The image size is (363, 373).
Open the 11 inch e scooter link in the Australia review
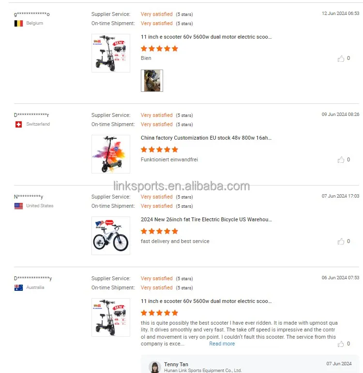click(206, 301)
